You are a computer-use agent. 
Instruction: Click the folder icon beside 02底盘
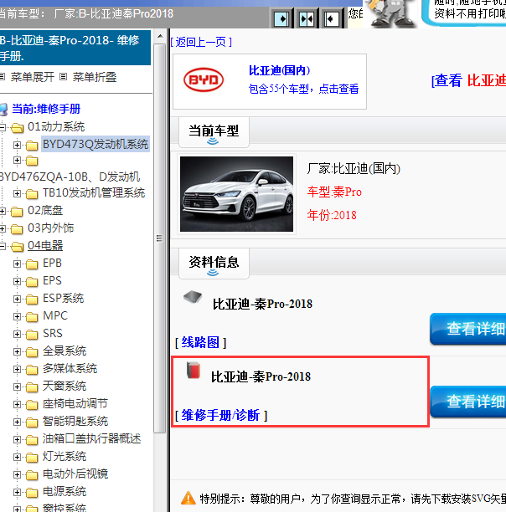17,212
